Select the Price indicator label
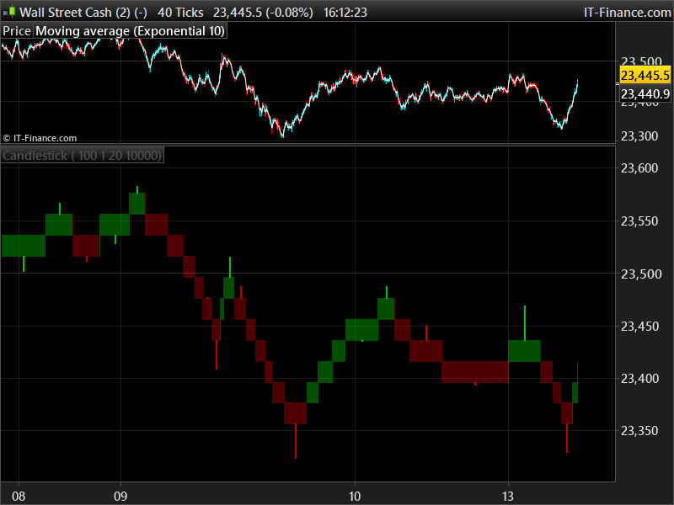 [17, 31]
